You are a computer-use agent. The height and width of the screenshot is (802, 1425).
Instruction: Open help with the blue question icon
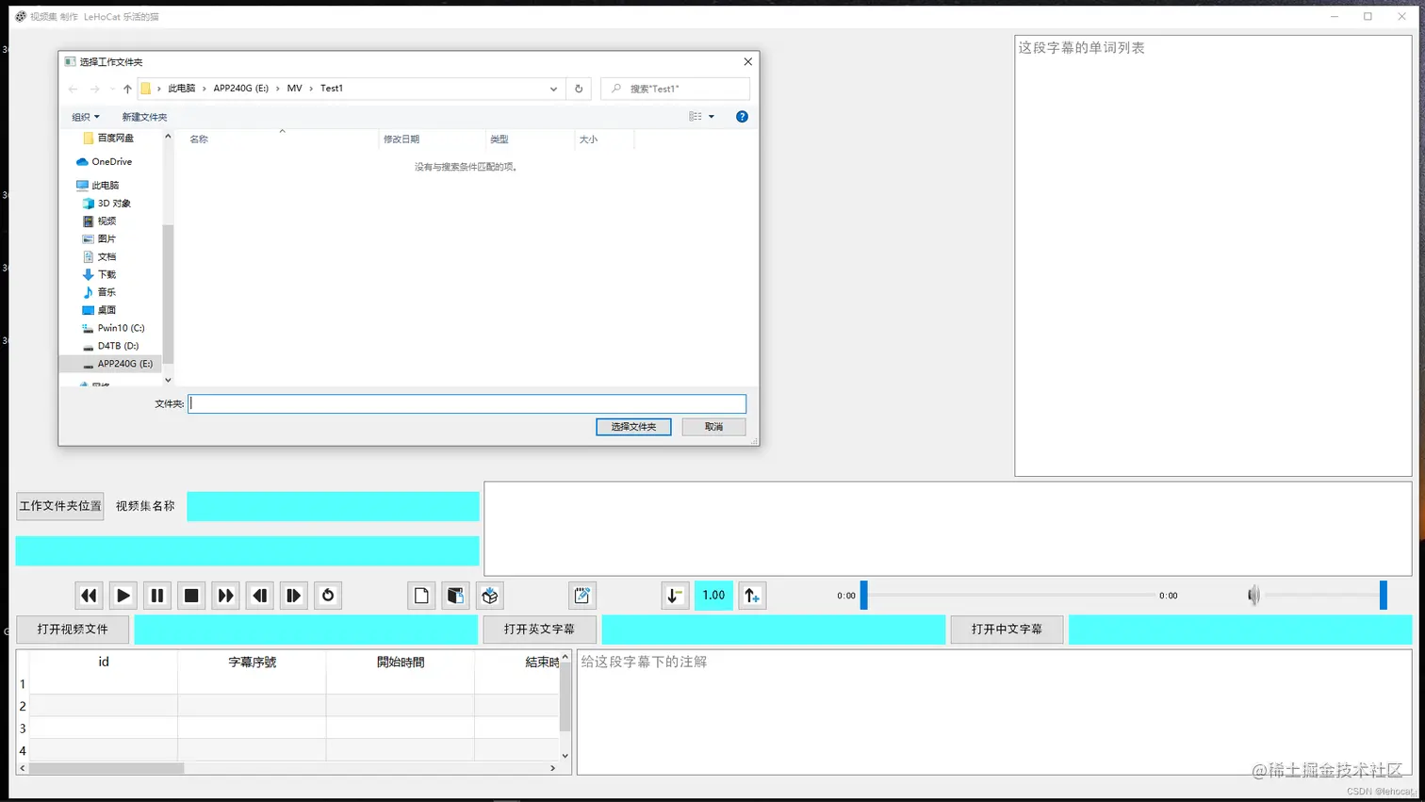742,117
